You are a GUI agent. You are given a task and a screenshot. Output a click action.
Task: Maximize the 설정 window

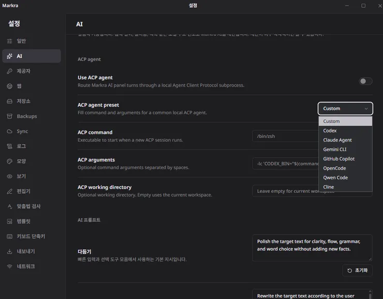pyautogui.click(x=363, y=6)
